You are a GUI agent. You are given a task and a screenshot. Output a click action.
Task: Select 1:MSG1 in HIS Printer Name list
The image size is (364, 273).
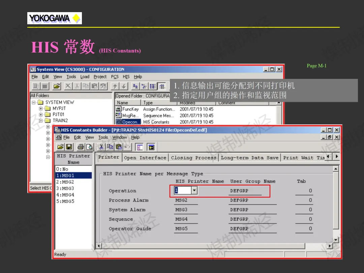click(x=73, y=176)
